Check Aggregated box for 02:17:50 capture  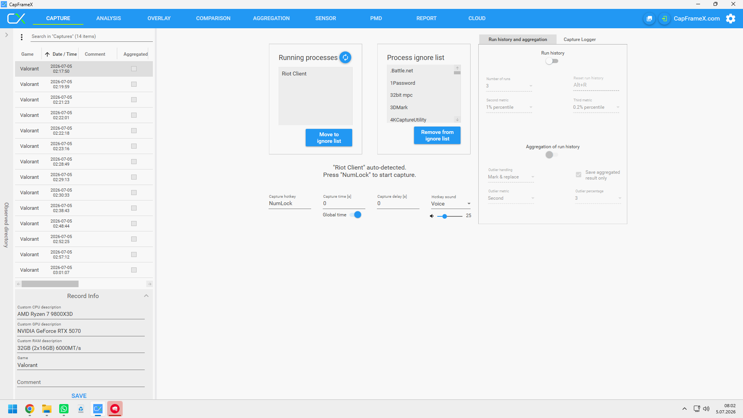pyautogui.click(x=134, y=69)
